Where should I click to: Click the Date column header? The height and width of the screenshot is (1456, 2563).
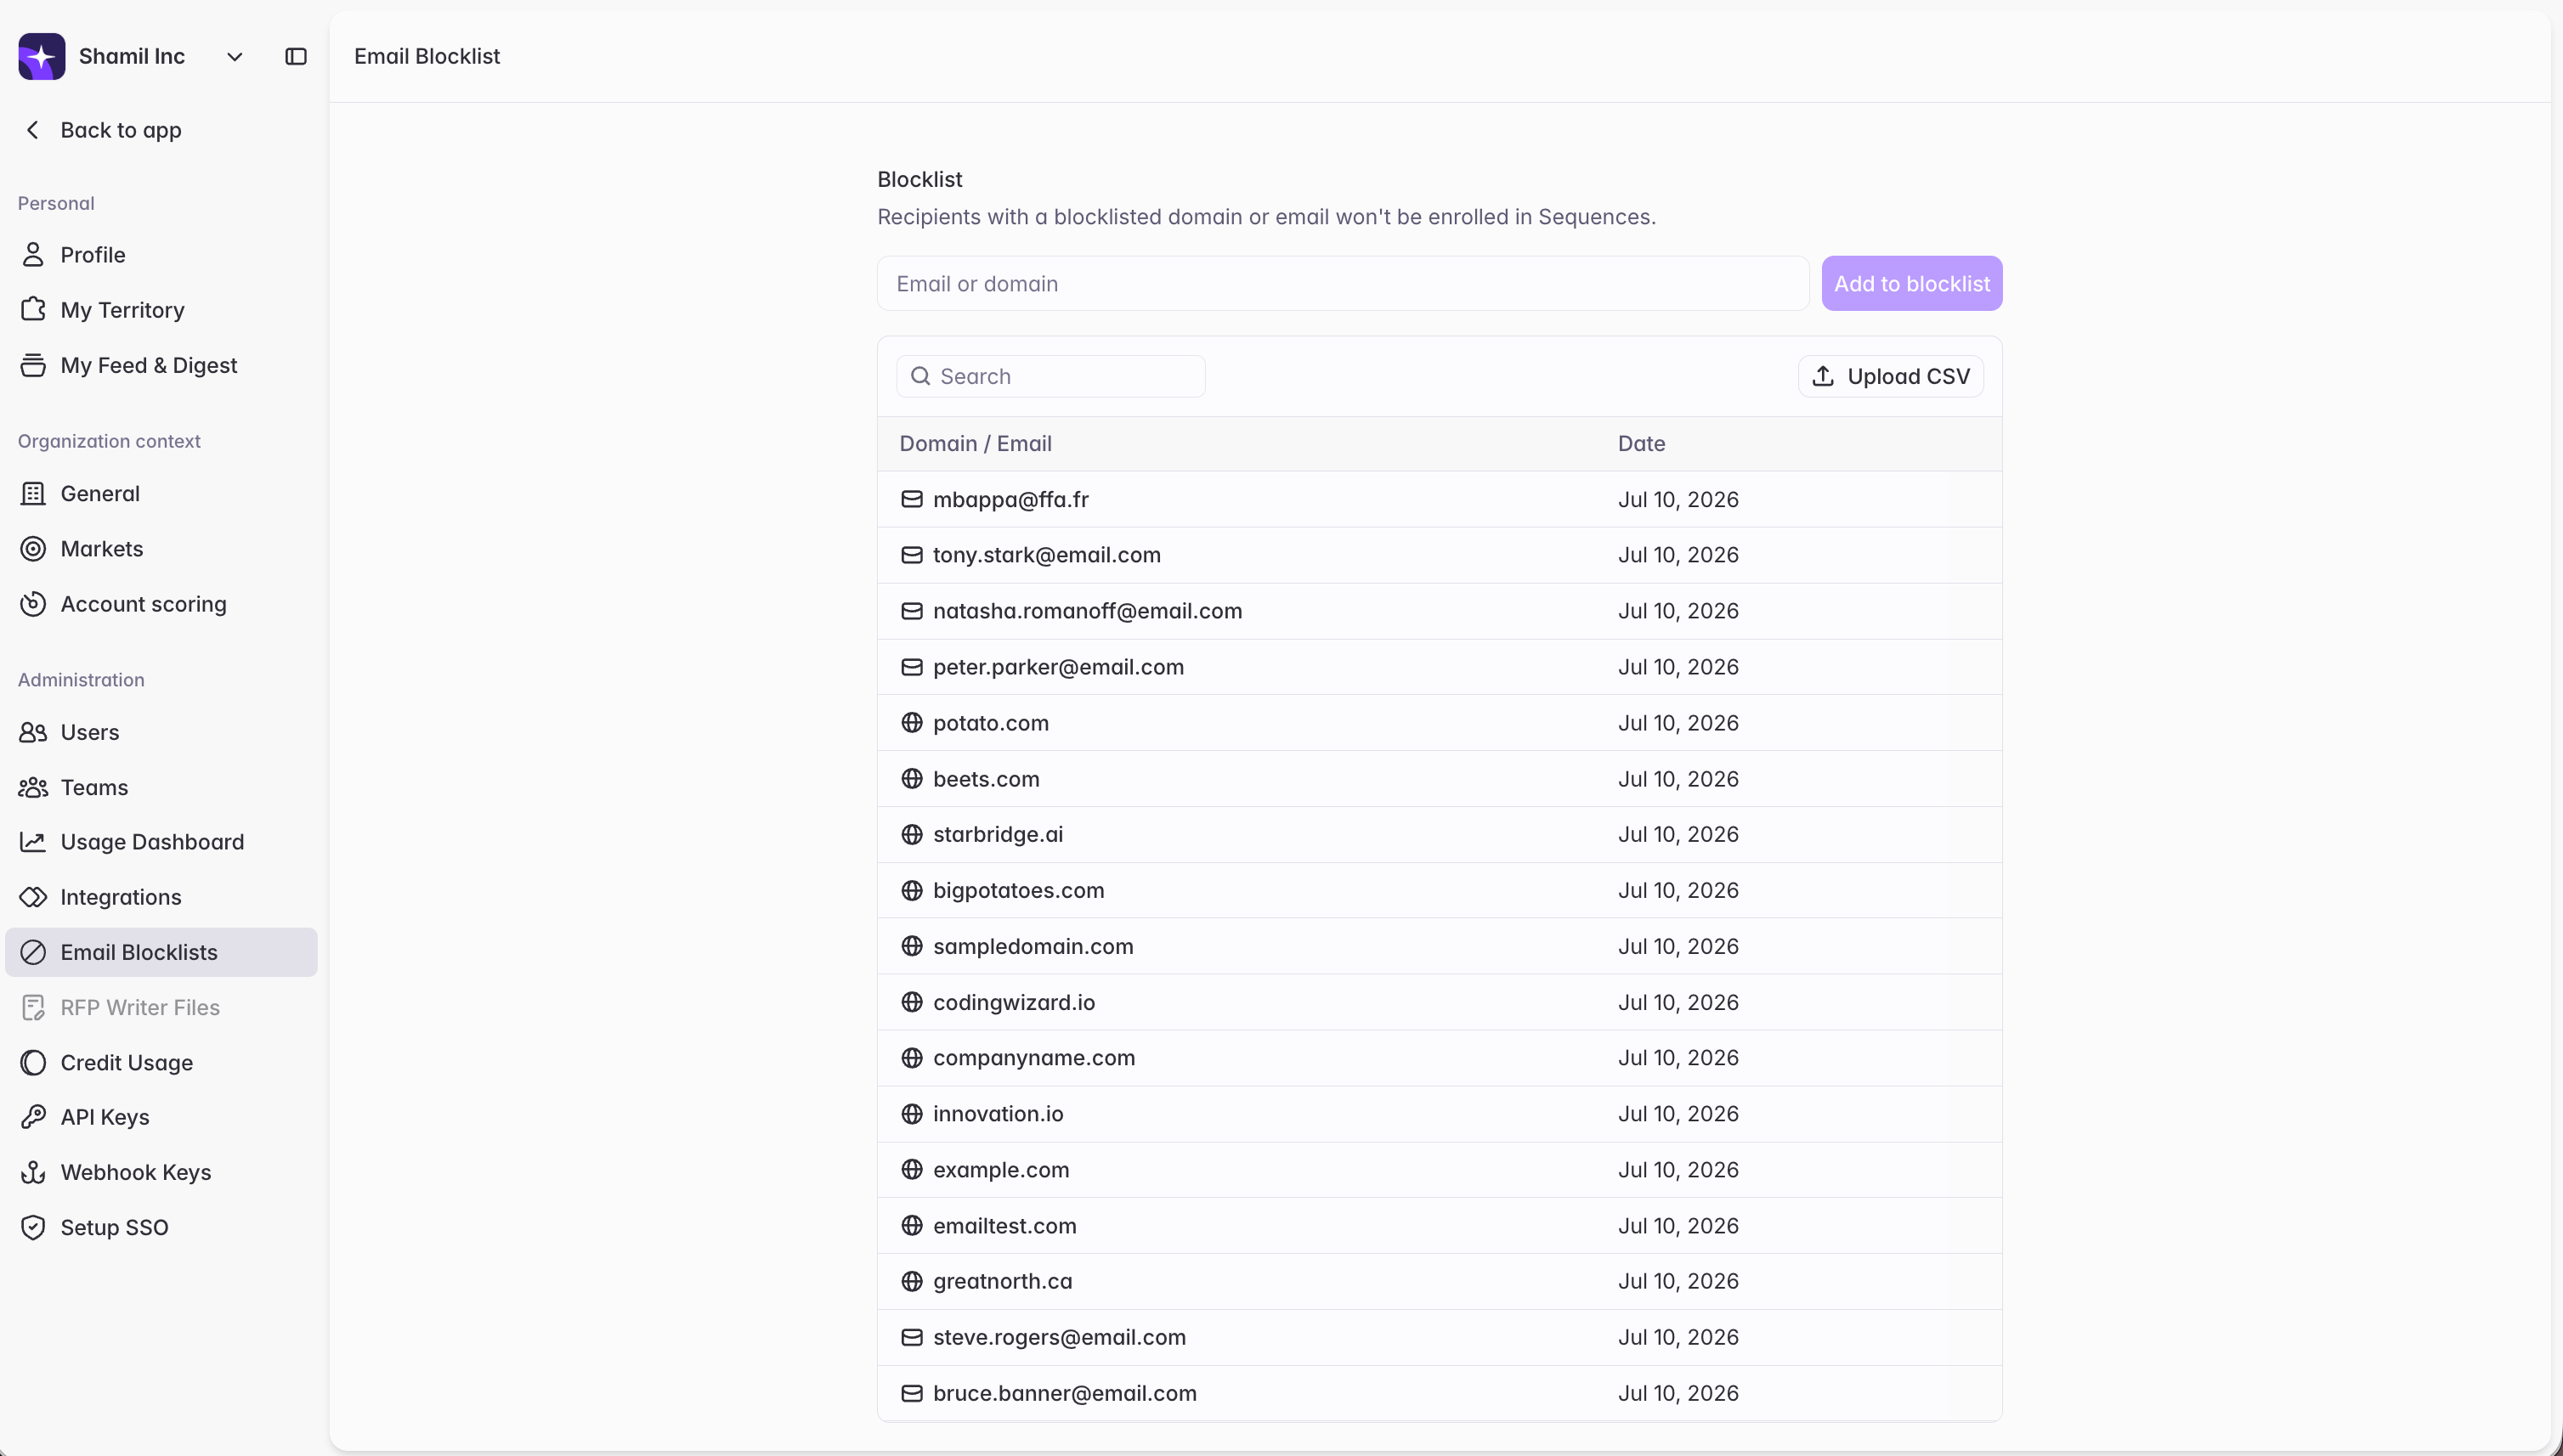point(1642,443)
